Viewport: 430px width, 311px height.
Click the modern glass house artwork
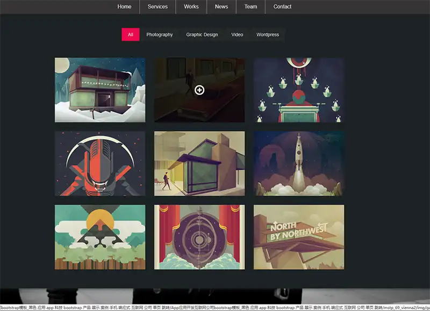[x=199, y=164]
